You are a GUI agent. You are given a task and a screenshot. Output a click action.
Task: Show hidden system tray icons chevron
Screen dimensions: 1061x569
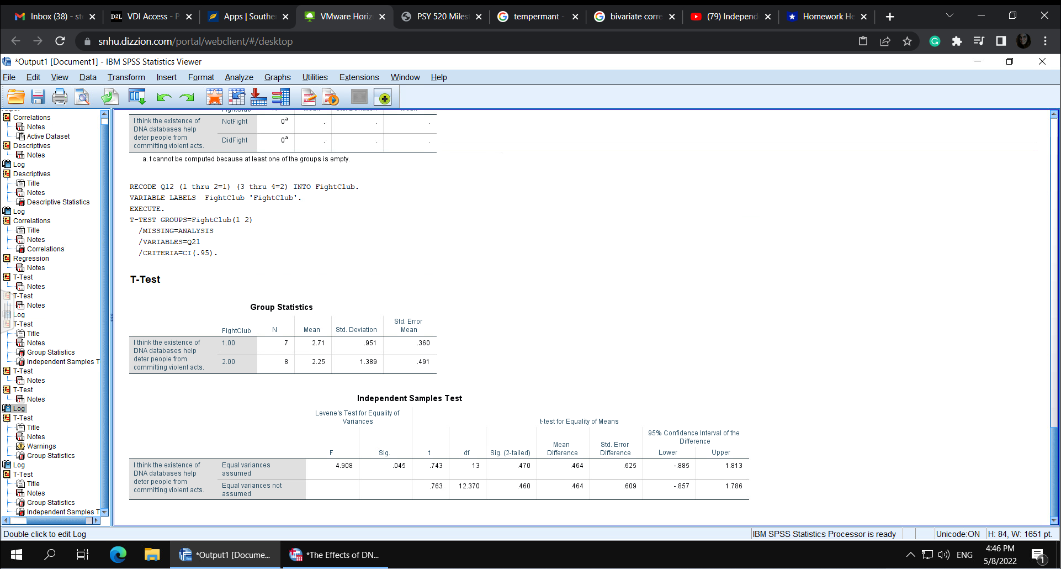[x=911, y=555]
